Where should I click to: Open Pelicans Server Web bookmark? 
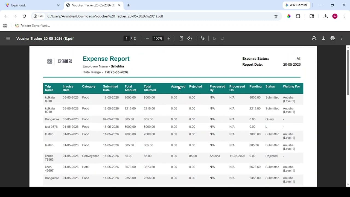[x=32, y=26]
